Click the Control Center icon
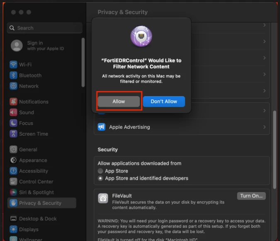The image size is (280, 241). [13, 181]
